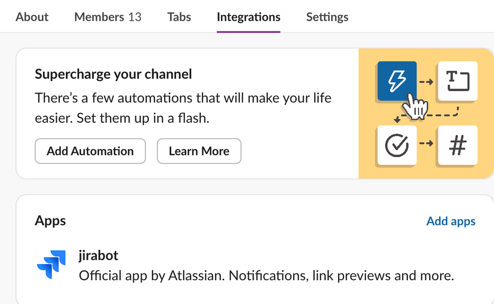Click the Learn More button
The image size is (494, 304).
[199, 151]
